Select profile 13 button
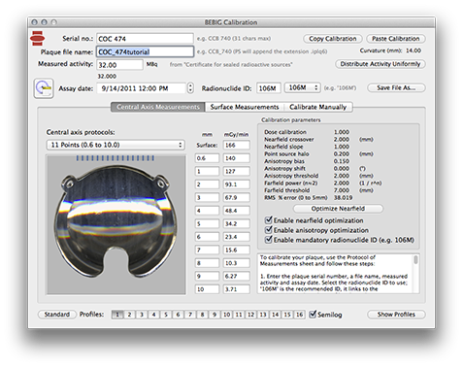 tap(263, 315)
